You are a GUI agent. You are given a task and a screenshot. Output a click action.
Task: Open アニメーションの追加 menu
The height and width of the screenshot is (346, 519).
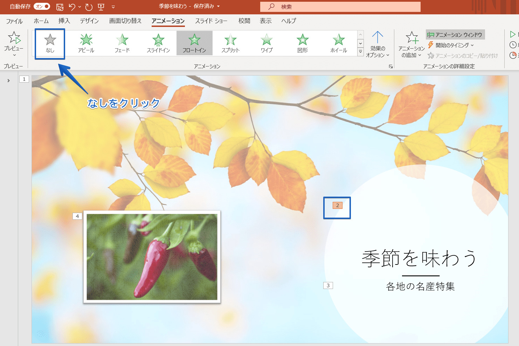click(411, 44)
